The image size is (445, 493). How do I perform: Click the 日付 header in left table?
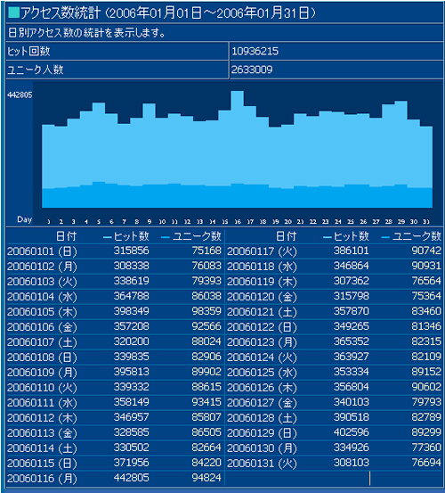(x=66, y=236)
